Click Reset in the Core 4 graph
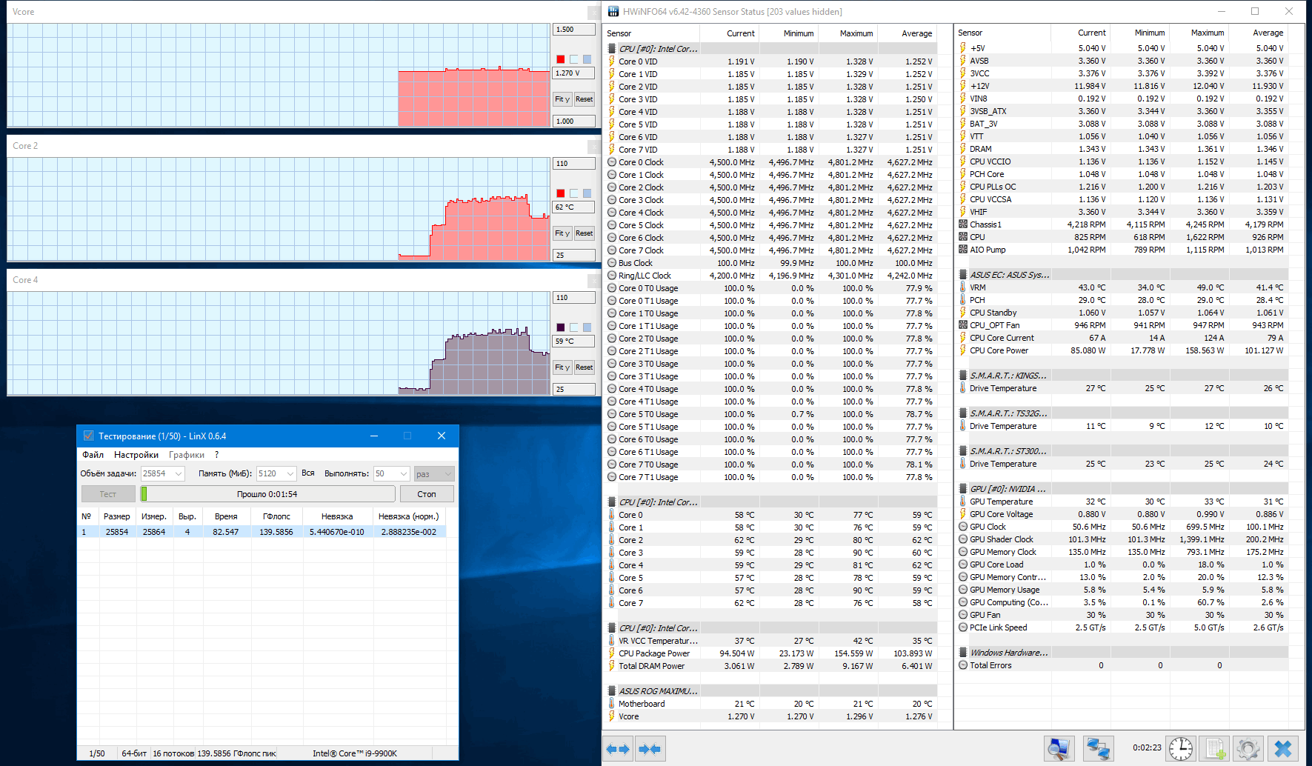This screenshot has width=1312, height=766. pyautogui.click(x=585, y=367)
